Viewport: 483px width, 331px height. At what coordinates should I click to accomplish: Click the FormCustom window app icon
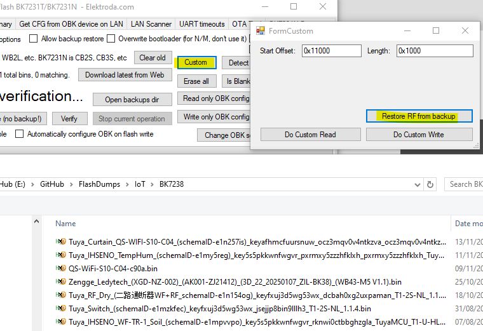click(261, 30)
